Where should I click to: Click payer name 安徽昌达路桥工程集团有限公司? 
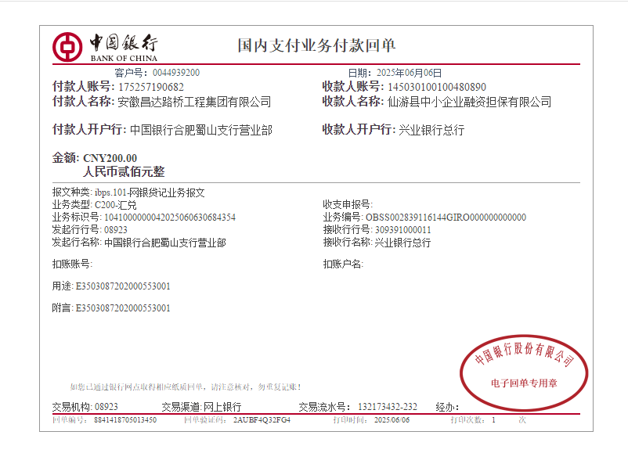[x=193, y=102]
